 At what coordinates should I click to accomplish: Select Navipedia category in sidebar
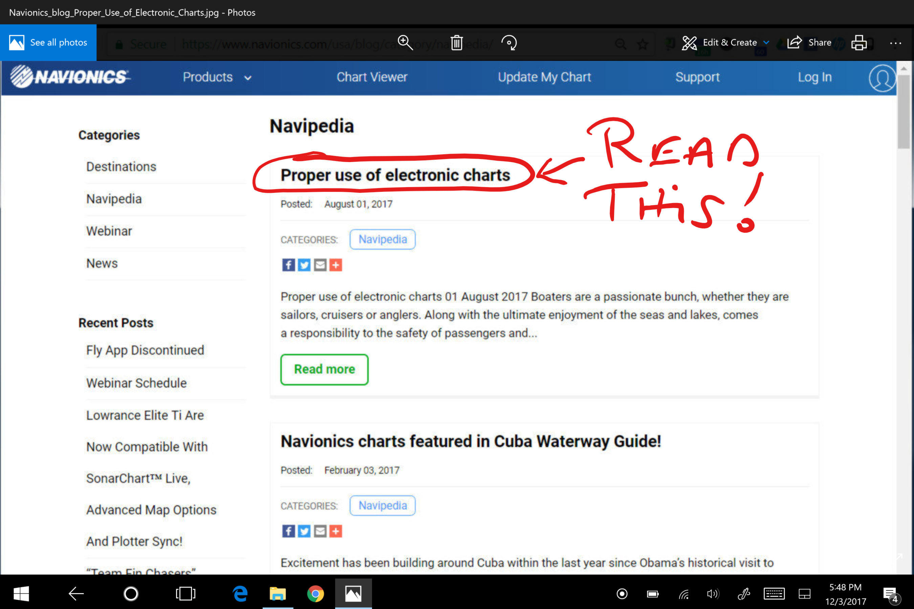point(114,199)
